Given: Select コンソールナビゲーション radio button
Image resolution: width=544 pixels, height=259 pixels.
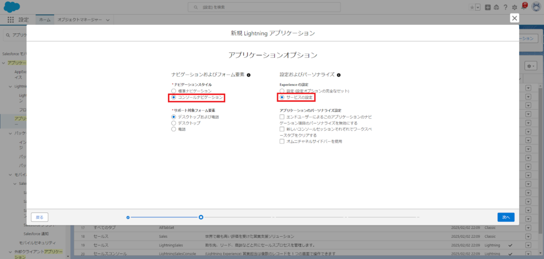Looking at the screenshot, I should 174,97.
